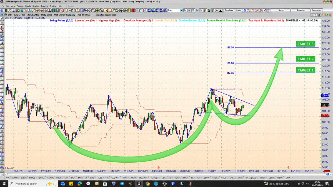
Task: Click the 126.54 target price label
Action: click(230, 47)
